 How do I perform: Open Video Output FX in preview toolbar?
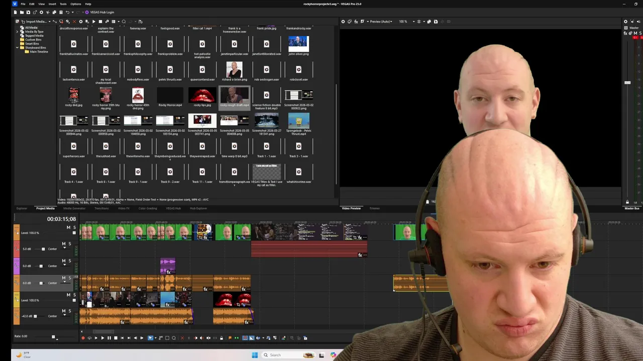(x=356, y=22)
